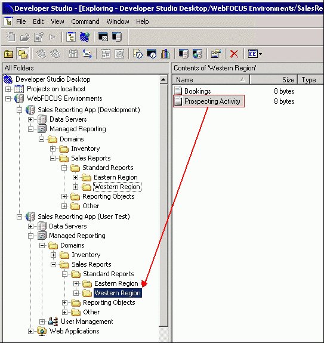Screen dimensions: 324x343
Task: Sort by the Name column header
Action: (211, 80)
